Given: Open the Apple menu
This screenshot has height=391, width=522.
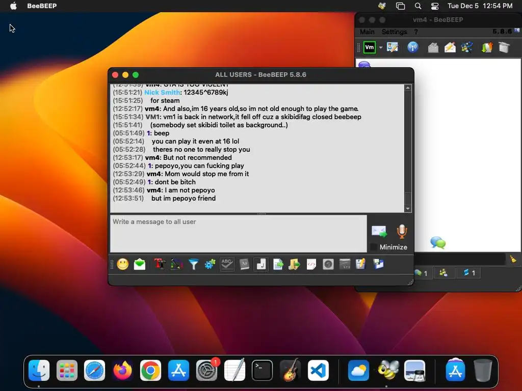Looking at the screenshot, I should pyautogui.click(x=14, y=6).
